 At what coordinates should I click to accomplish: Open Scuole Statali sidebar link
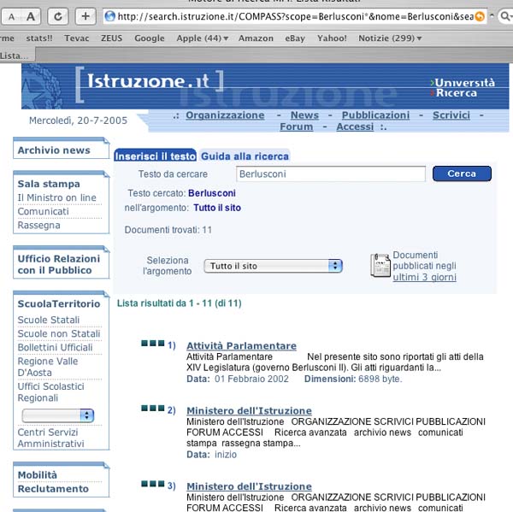coord(49,320)
